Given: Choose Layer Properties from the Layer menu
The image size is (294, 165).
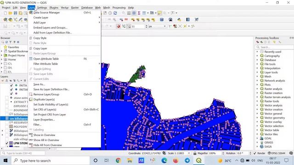Looking at the screenshot, I should (44, 120).
